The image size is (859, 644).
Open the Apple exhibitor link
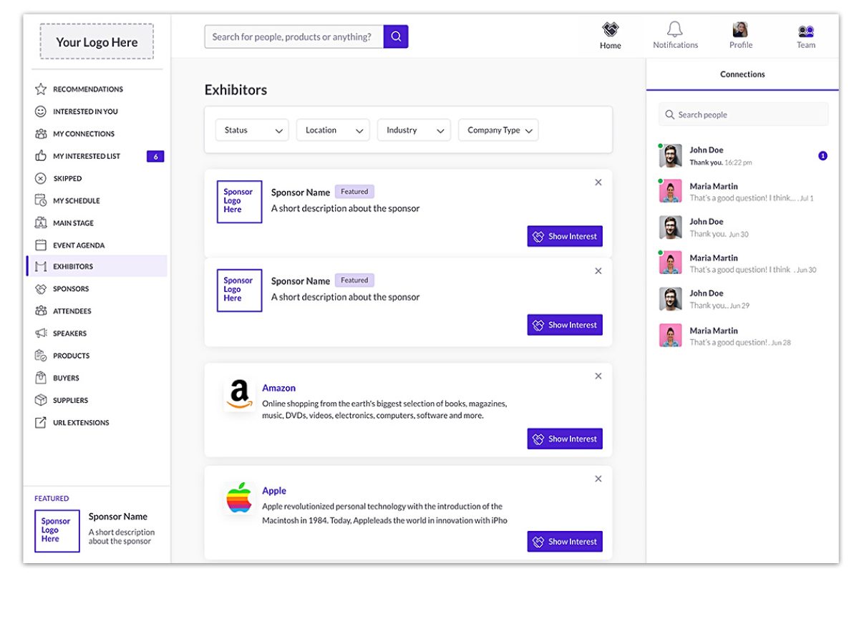(x=274, y=491)
